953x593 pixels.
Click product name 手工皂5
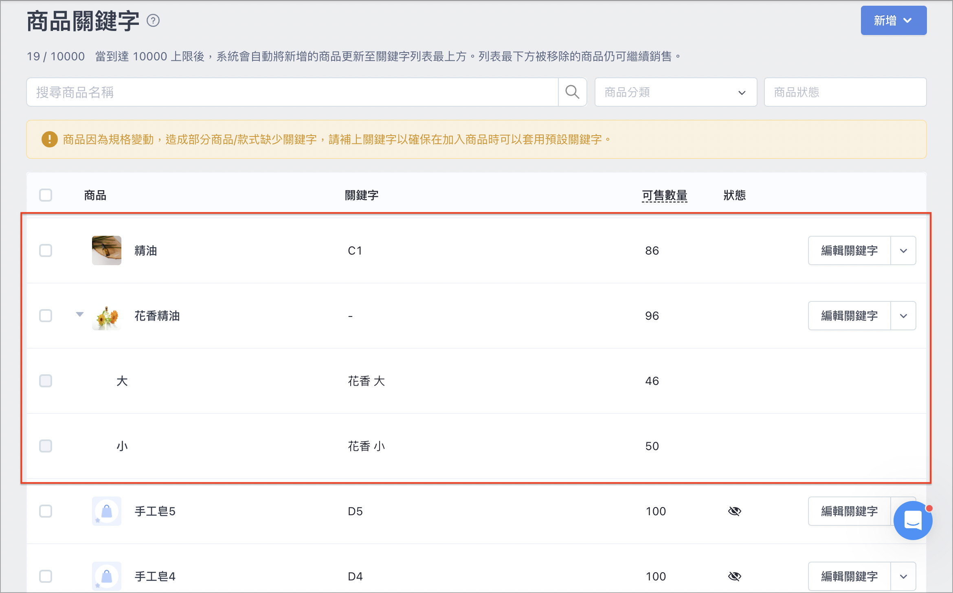click(x=155, y=511)
